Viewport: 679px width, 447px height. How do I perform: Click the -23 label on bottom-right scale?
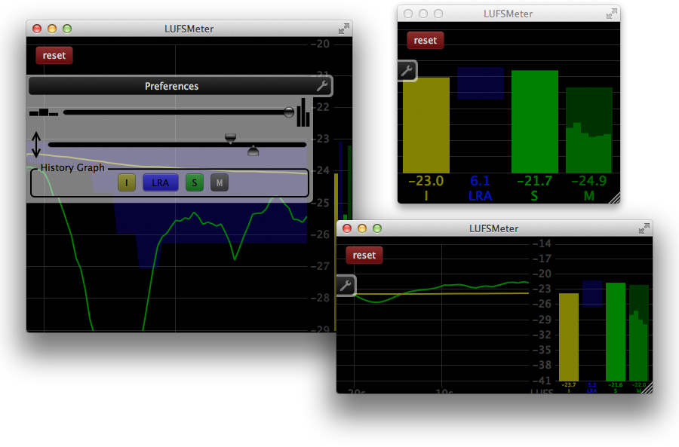pyautogui.click(x=542, y=289)
